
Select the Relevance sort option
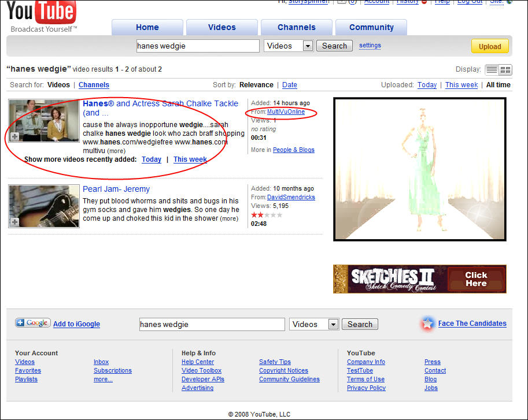coord(256,85)
